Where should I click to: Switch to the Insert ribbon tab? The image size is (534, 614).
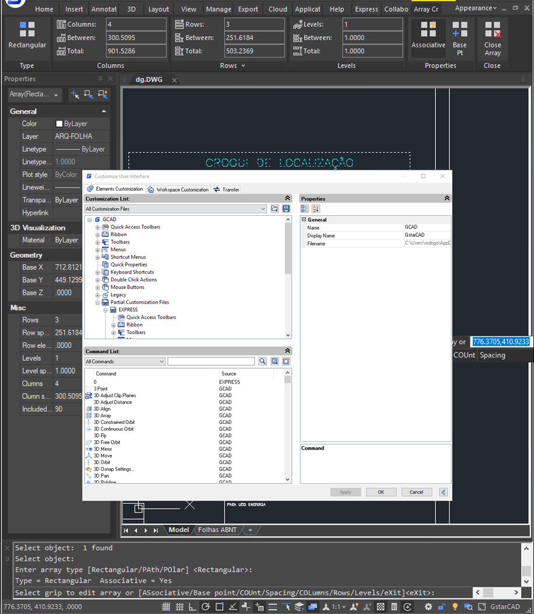[x=74, y=9]
